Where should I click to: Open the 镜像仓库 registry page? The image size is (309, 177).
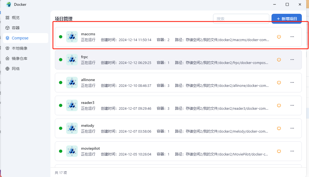(x=25, y=58)
